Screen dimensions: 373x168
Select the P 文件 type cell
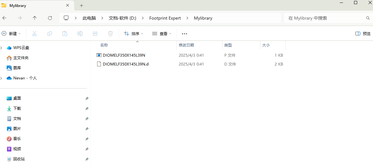(x=230, y=55)
